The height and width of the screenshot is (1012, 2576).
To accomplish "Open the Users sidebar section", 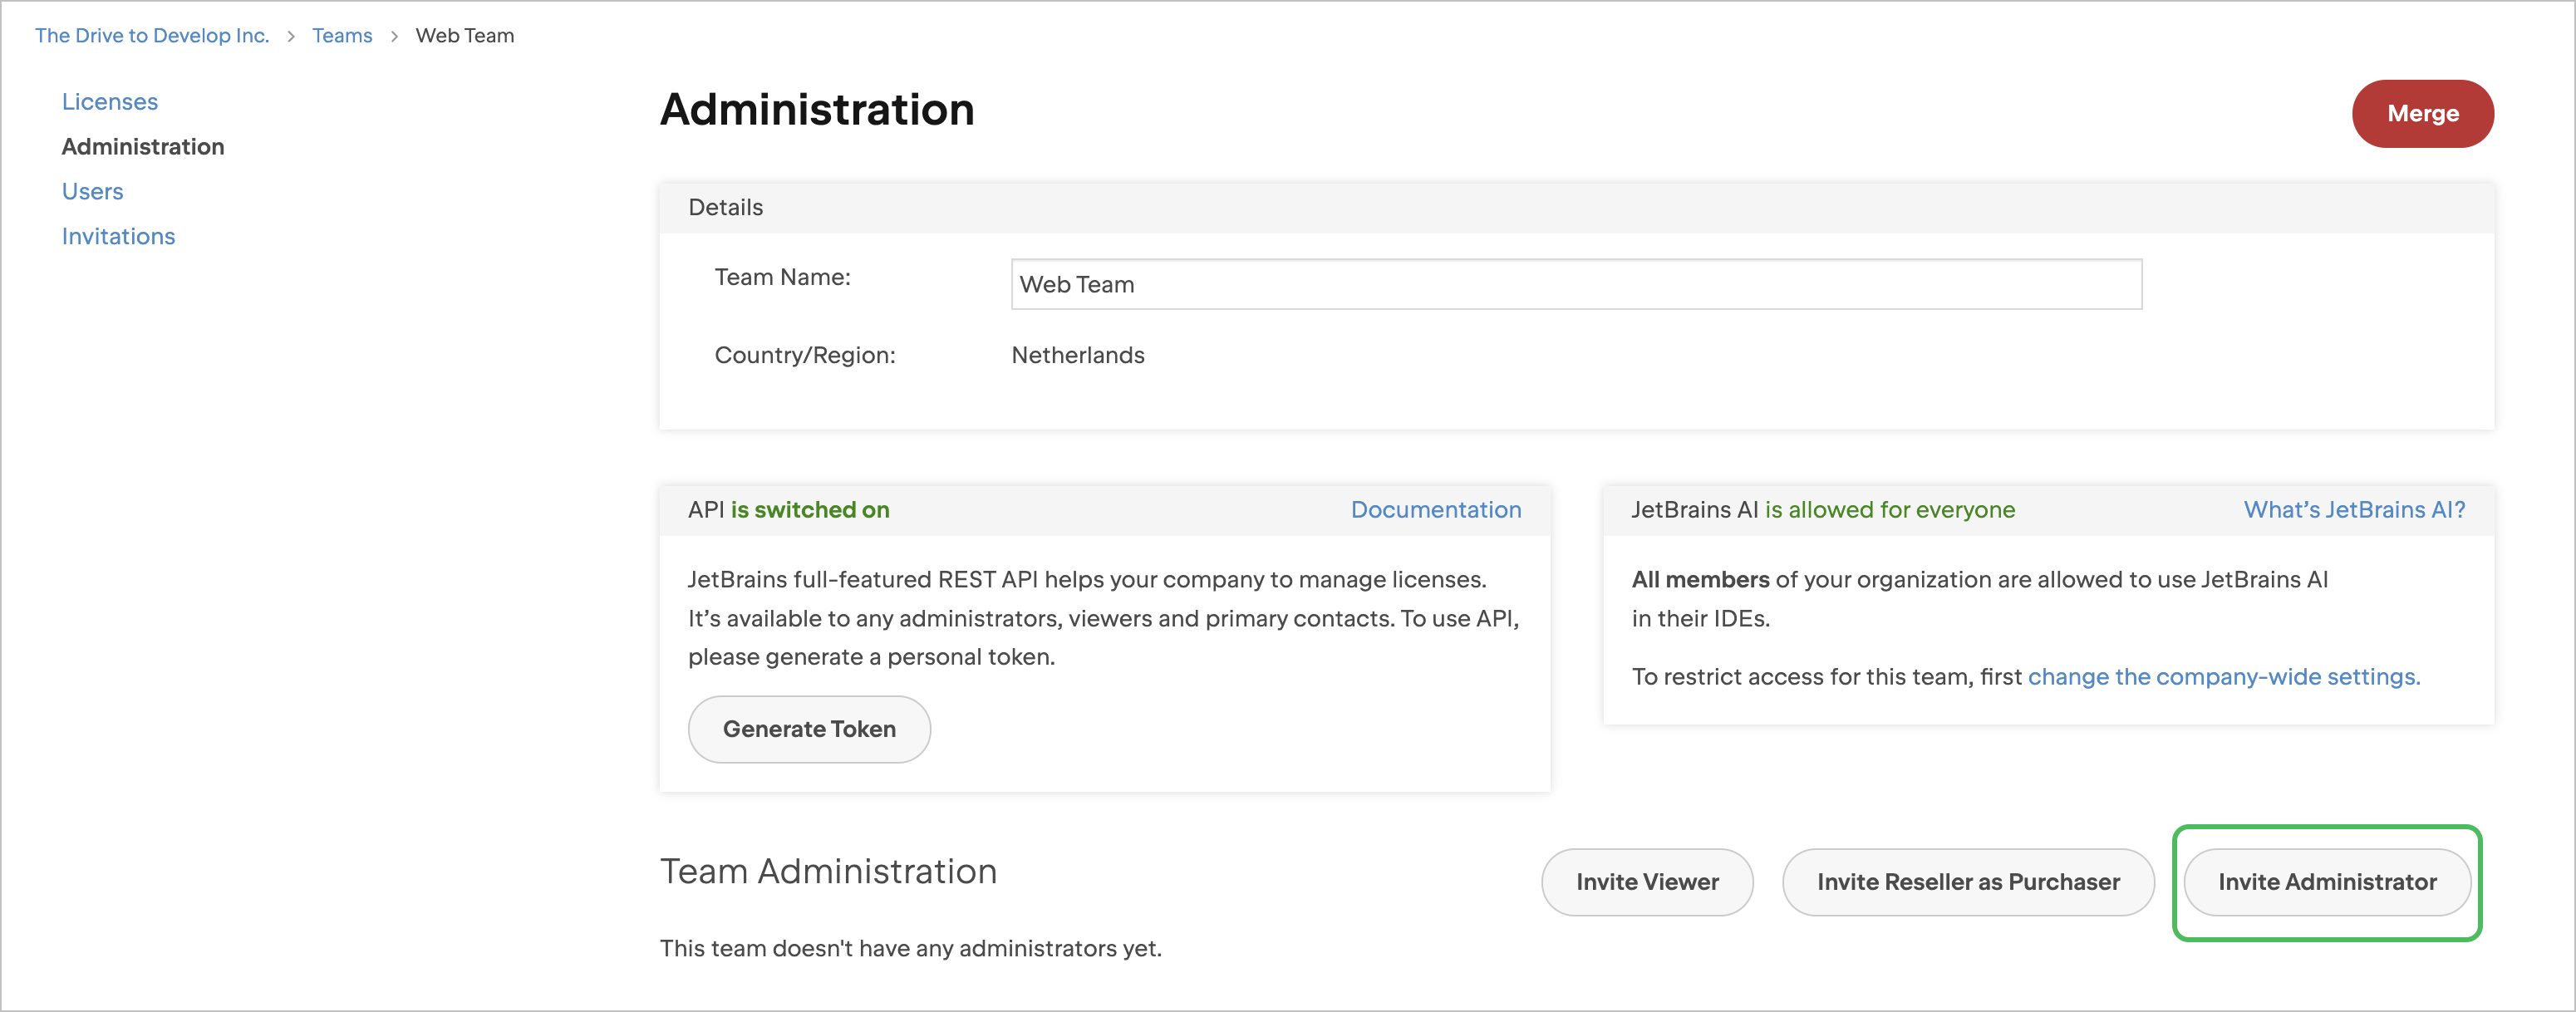I will [93, 192].
